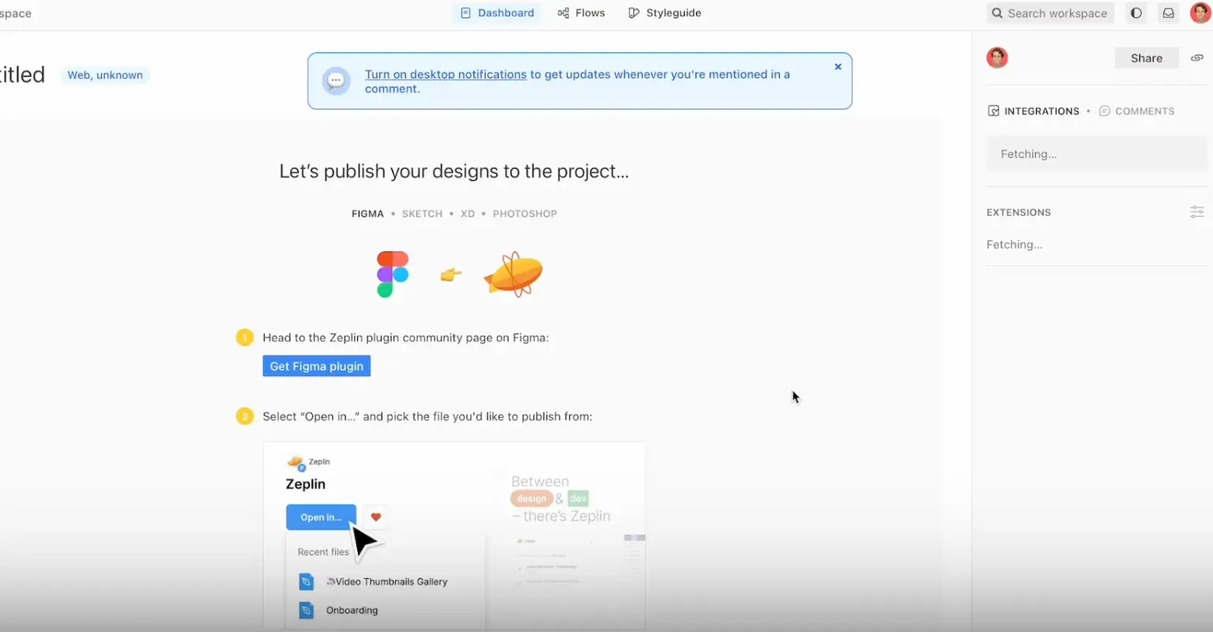Screen dimensions: 1213x632
Task: Click the member avatar beside Share
Action: (997, 58)
